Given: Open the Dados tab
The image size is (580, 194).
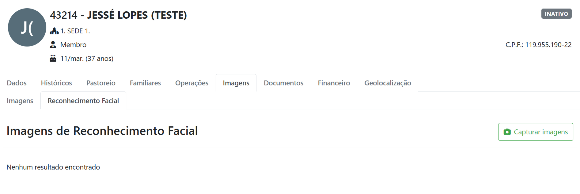Looking at the screenshot, I should point(17,83).
